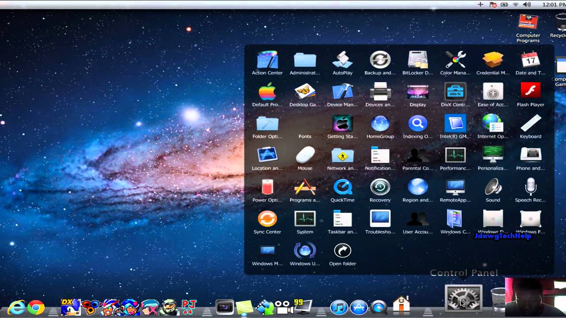Open the DivX Control Panel
The image size is (566, 318).
tap(455, 93)
